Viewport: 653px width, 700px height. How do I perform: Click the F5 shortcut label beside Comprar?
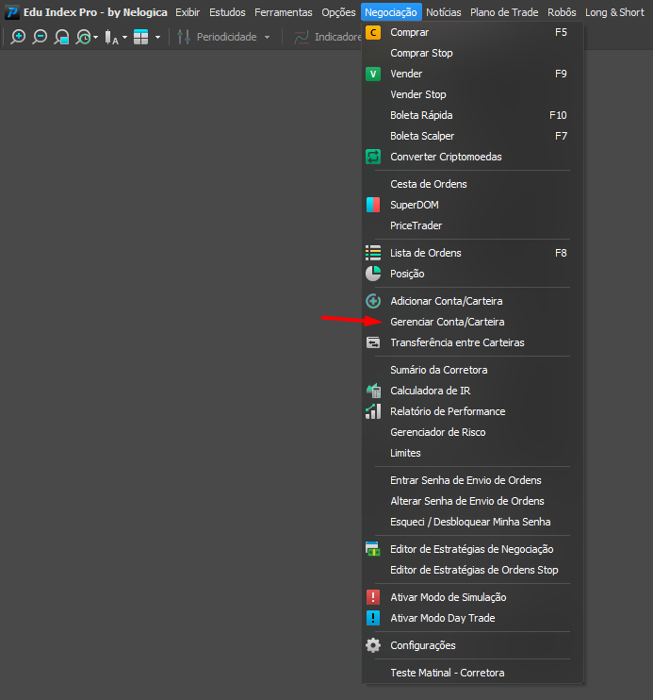[561, 32]
